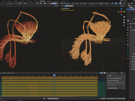Open the dope sheet filters dropdown
The image size is (135, 101).
[107, 73]
